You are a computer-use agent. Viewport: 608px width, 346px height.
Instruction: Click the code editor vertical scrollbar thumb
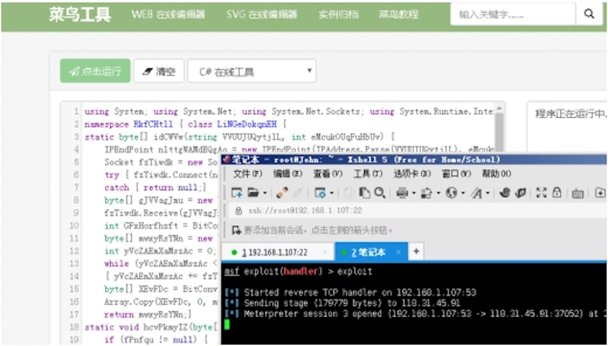click(x=499, y=134)
